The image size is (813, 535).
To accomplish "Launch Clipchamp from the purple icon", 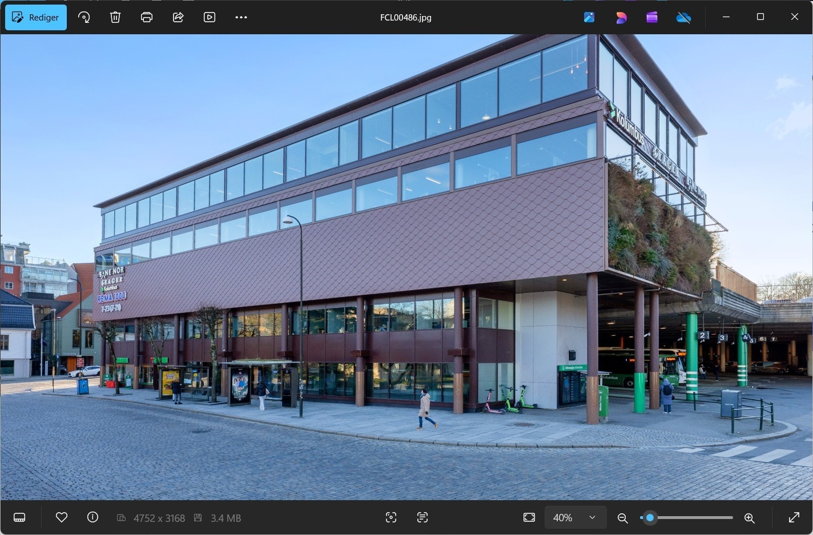I will coord(652,17).
